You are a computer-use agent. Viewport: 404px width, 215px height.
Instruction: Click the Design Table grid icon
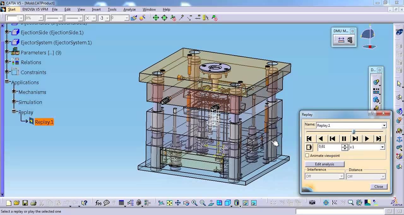tap(122, 203)
